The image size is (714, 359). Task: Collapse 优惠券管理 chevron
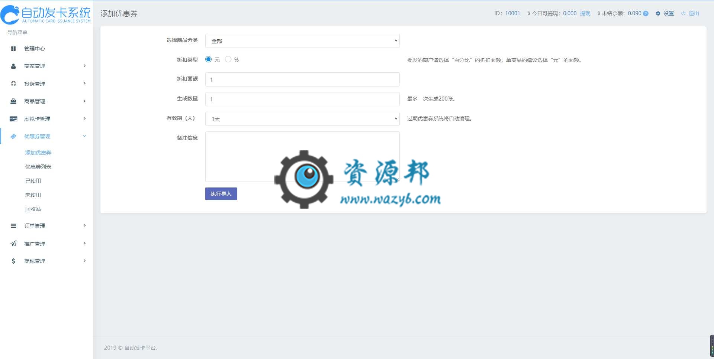[x=84, y=136]
